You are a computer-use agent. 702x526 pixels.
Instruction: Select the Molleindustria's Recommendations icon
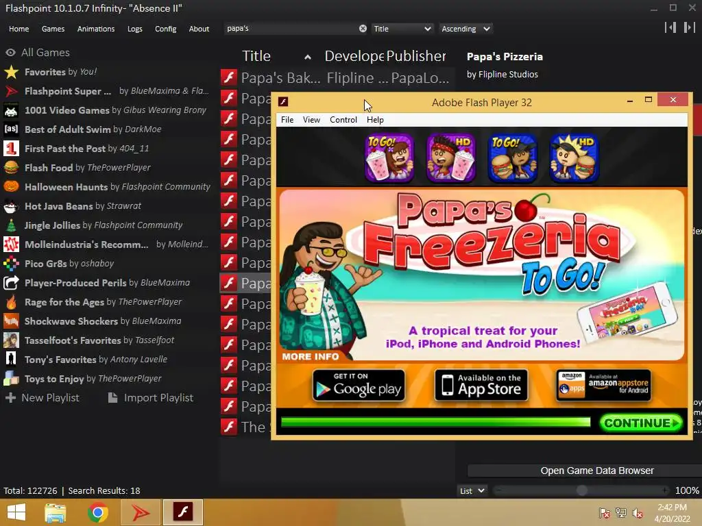(x=11, y=245)
